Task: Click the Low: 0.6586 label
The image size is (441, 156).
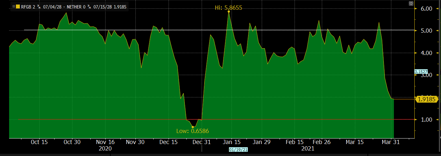Action: [x=192, y=131]
